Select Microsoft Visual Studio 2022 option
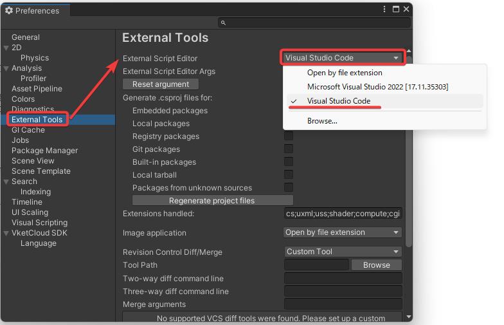The width and height of the screenshot is (504, 325). pos(377,87)
